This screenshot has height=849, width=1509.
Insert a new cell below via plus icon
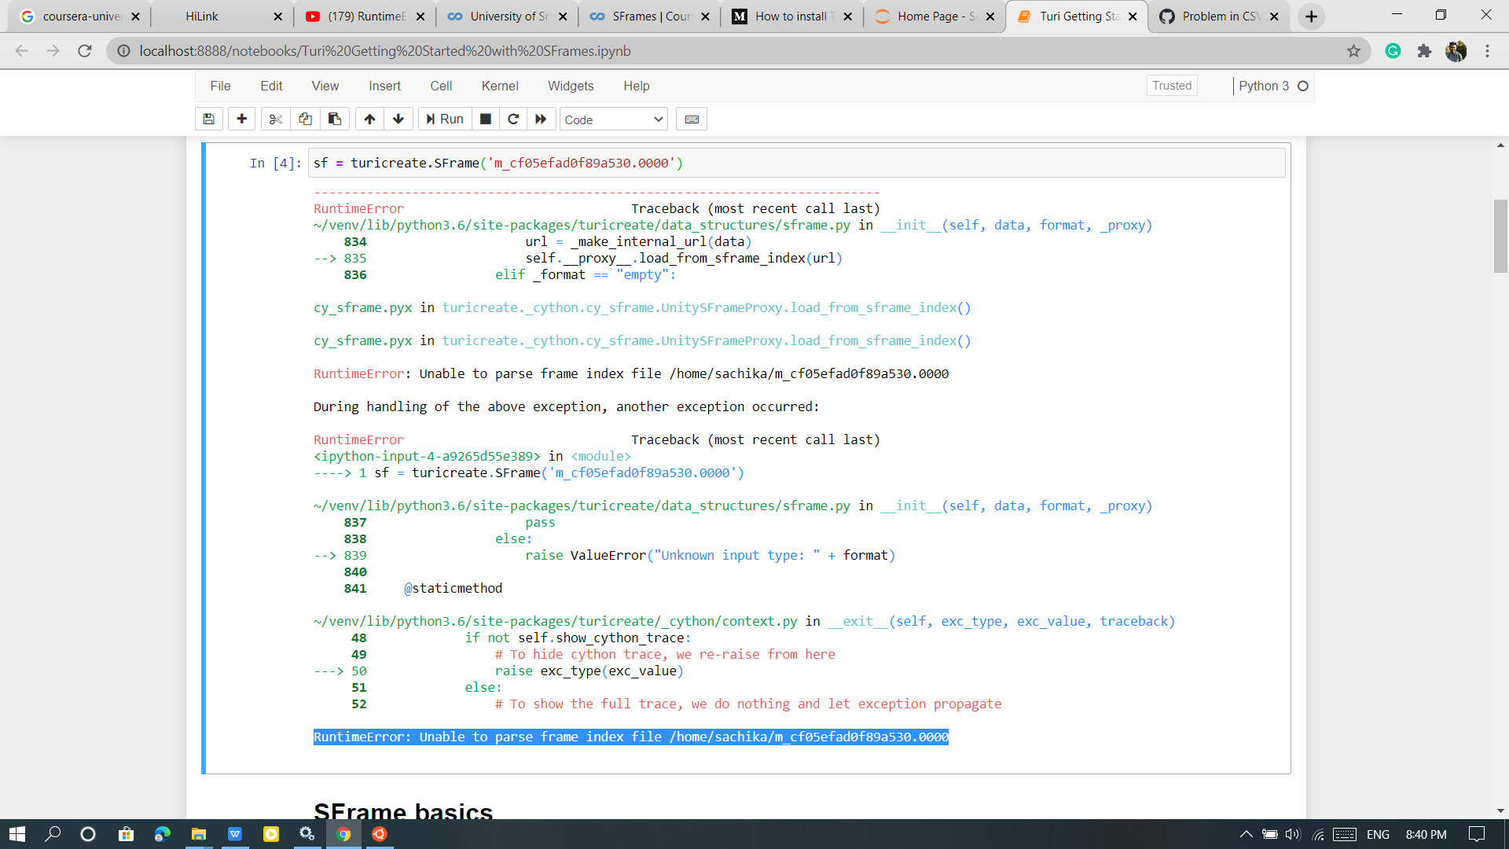pyautogui.click(x=241, y=119)
